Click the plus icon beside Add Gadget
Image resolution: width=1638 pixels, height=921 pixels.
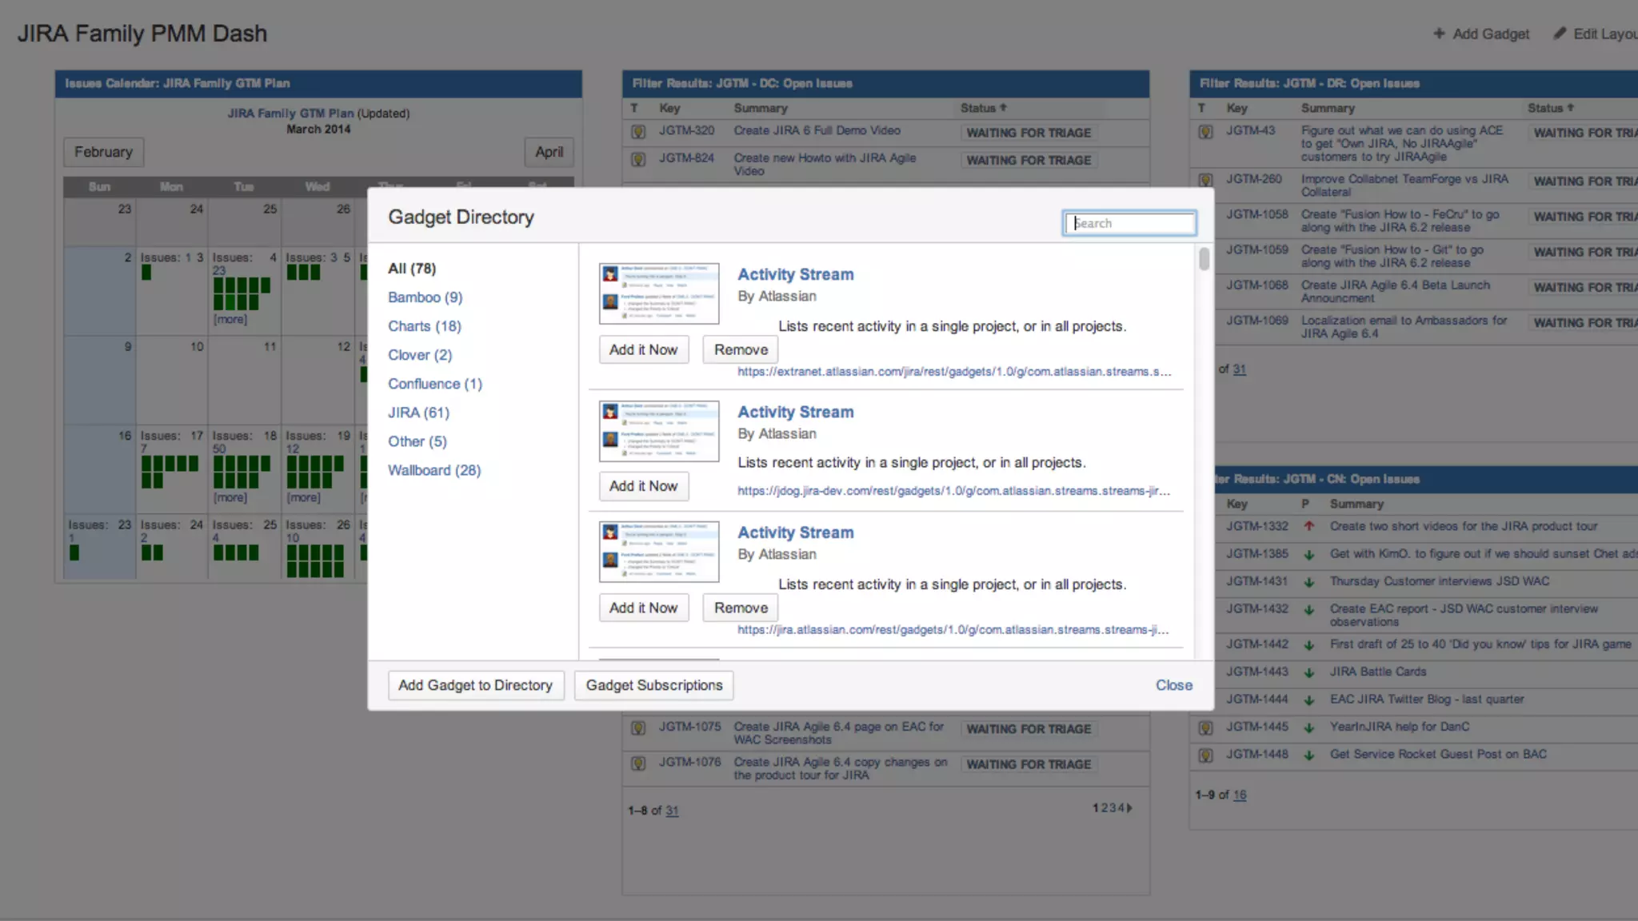click(x=1439, y=34)
